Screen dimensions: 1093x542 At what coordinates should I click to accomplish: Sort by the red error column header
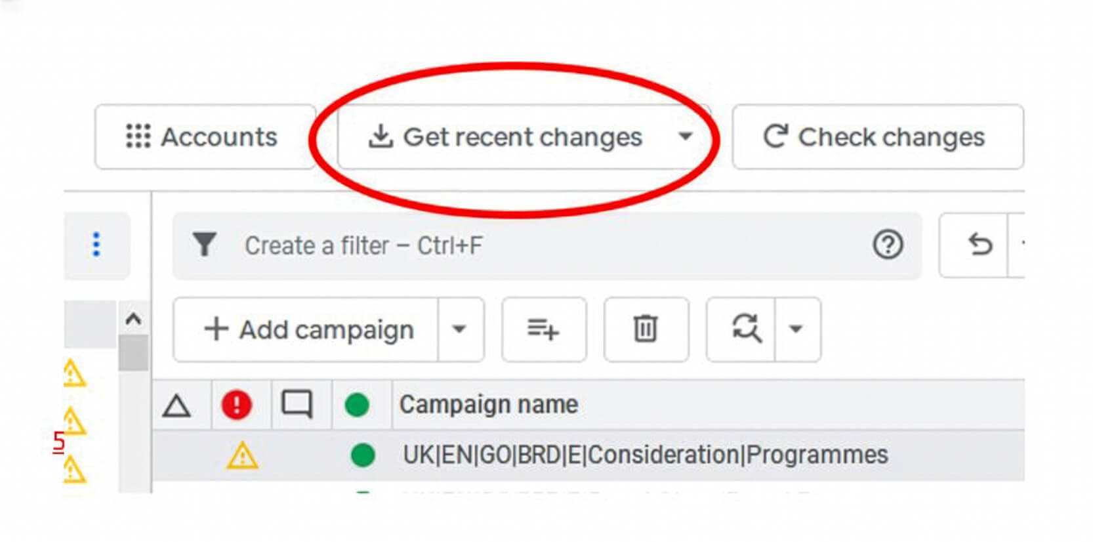236,405
